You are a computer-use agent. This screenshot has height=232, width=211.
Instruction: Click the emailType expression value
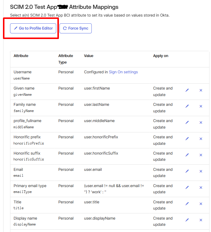pos(114,189)
